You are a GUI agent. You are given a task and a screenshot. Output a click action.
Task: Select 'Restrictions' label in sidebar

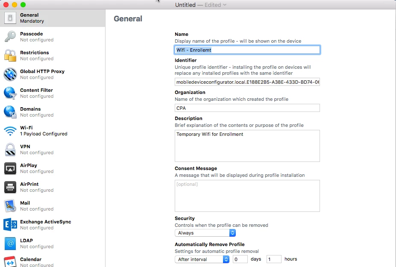coord(35,53)
